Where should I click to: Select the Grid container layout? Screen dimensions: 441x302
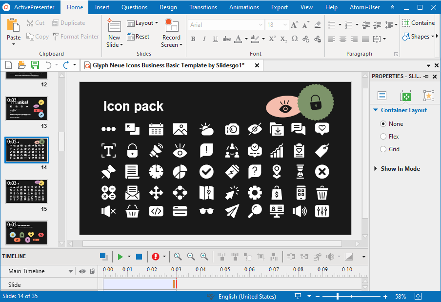pos(383,149)
